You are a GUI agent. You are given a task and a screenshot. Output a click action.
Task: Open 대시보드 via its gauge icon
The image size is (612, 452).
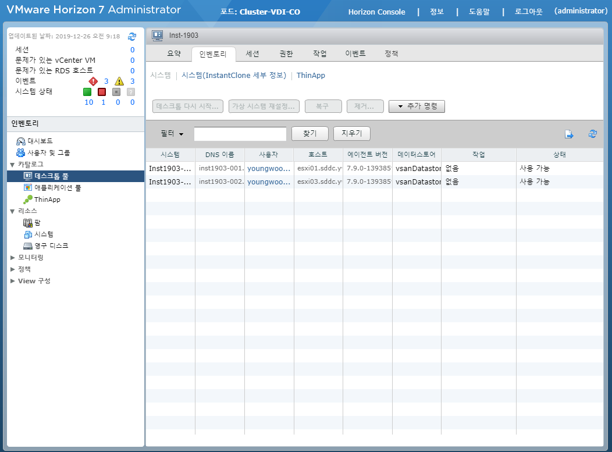click(21, 141)
